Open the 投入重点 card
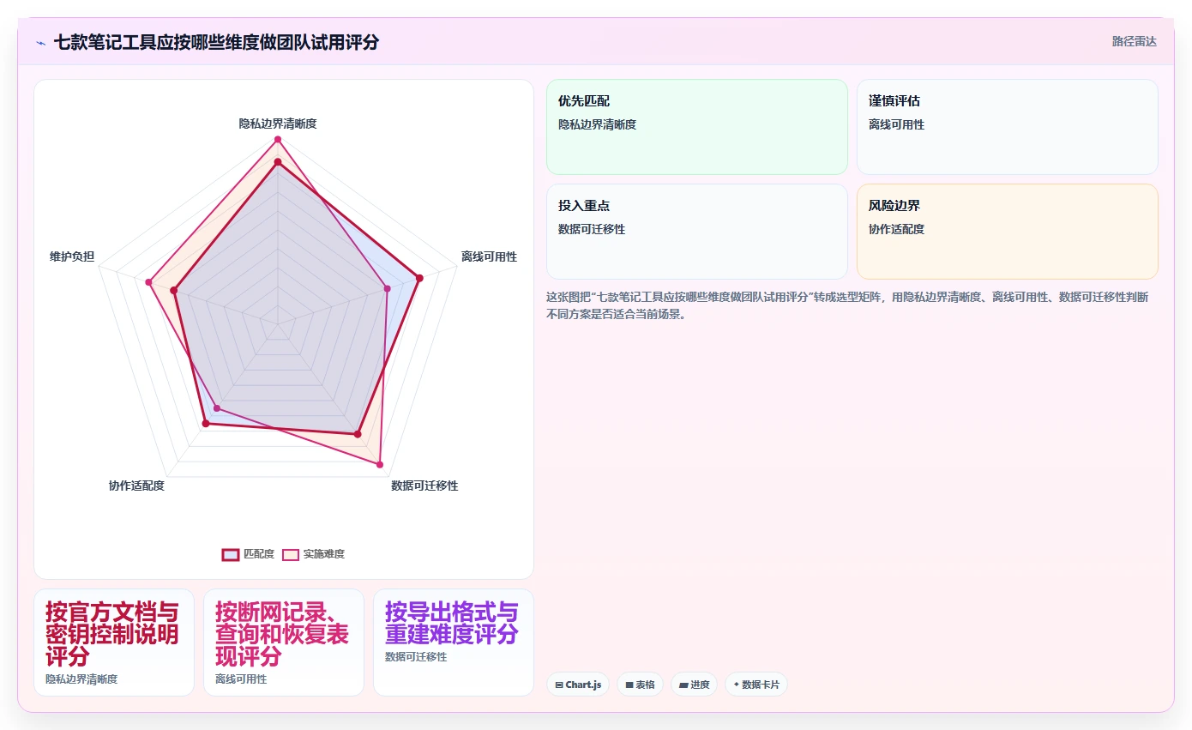This screenshot has height=730, width=1192. [x=696, y=232]
